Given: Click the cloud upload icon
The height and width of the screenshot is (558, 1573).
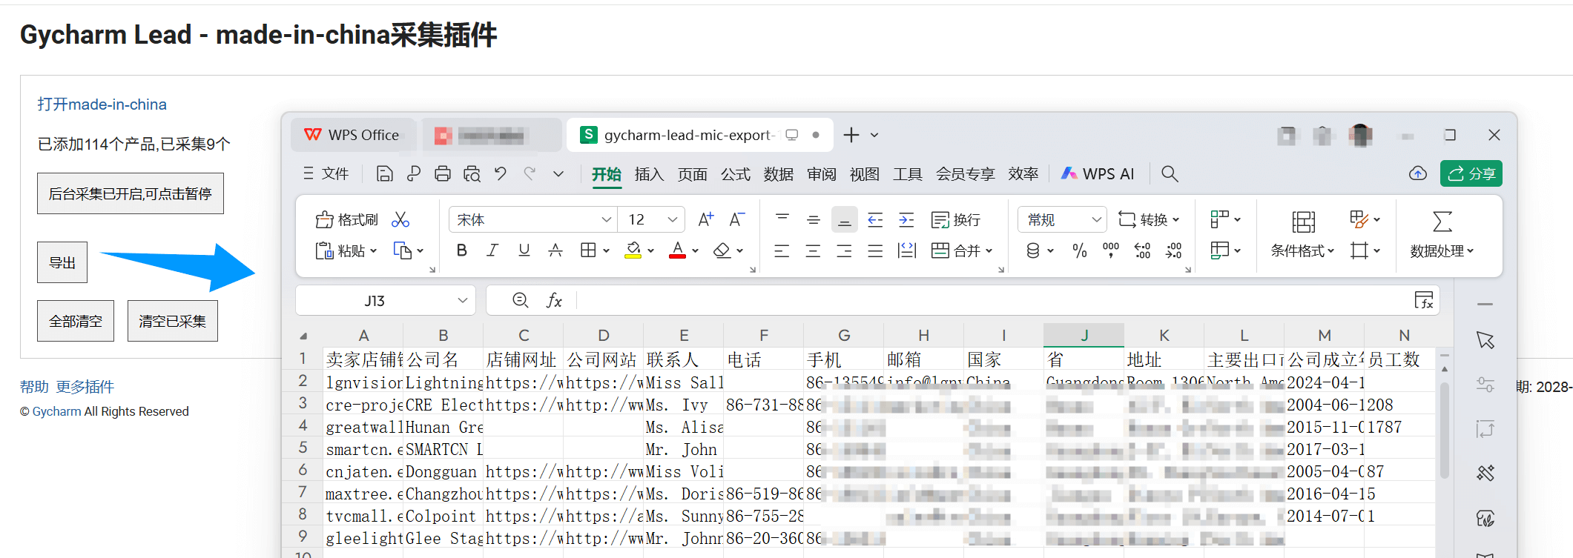Looking at the screenshot, I should coord(1417,173).
